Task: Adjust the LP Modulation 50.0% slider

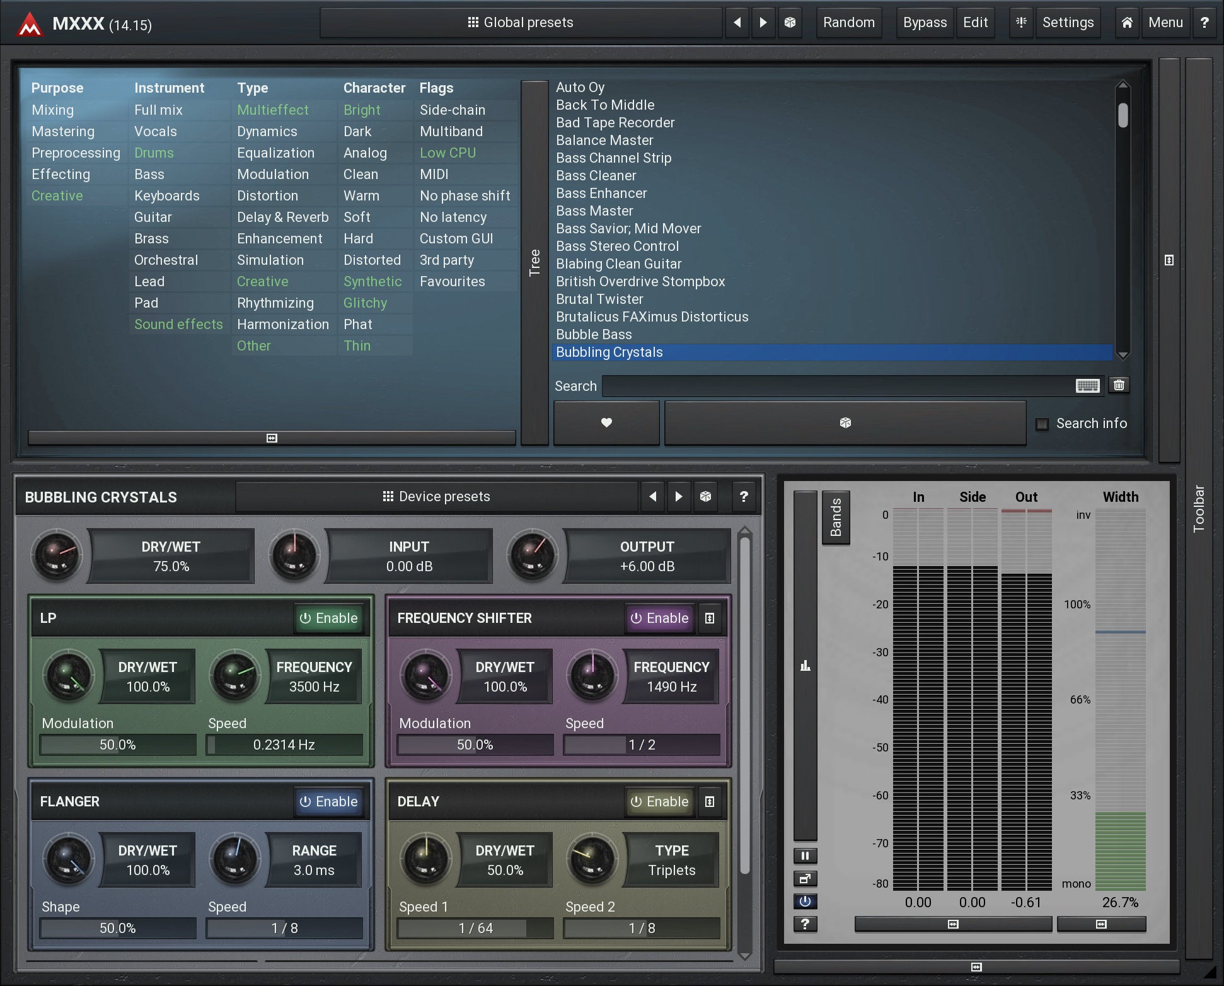Action: click(x=118, y=745)
